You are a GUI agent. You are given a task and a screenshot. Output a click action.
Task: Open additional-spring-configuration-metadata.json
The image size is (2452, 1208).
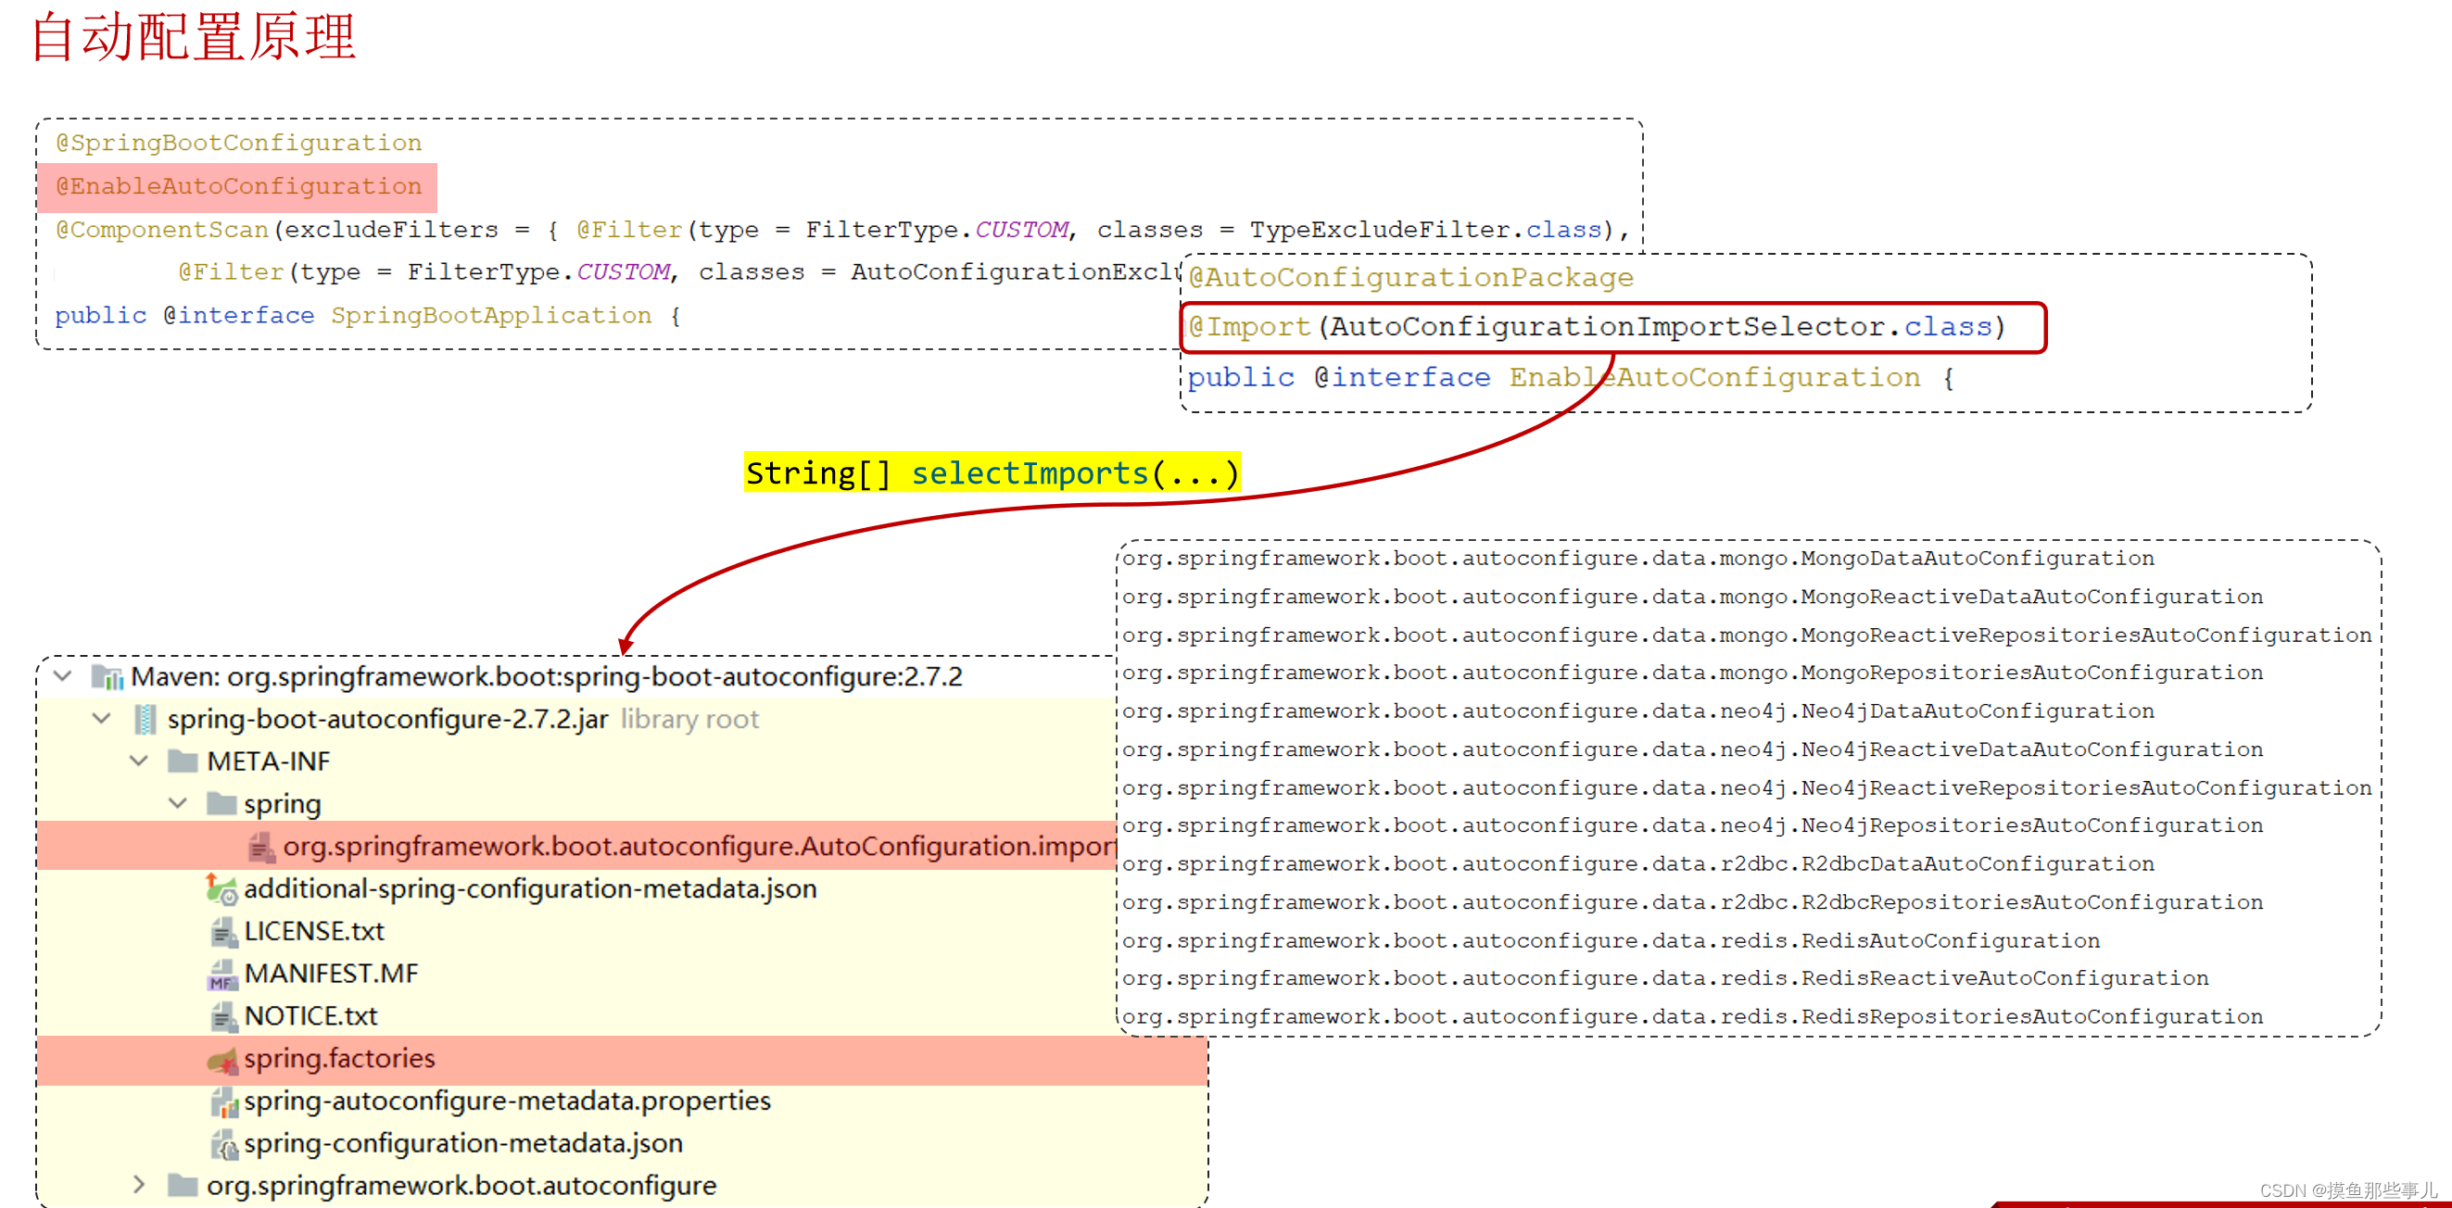[x=530, y=888]
